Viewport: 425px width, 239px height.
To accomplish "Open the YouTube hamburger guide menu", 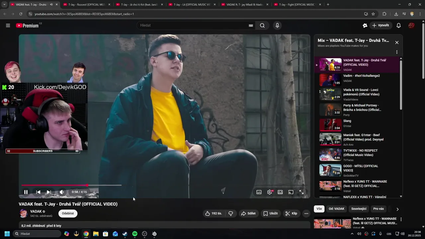I will coord(8,26).
